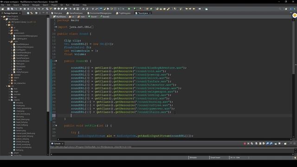Open the Window menu

pyautogui.click(x=76, y=5)
